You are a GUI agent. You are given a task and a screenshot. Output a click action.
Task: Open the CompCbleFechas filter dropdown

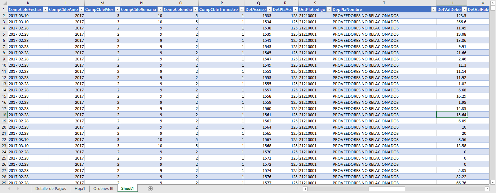45,9
